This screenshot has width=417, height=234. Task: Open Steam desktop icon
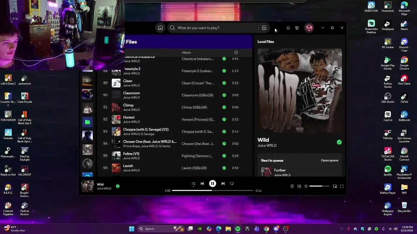click(x=404, y=25)
